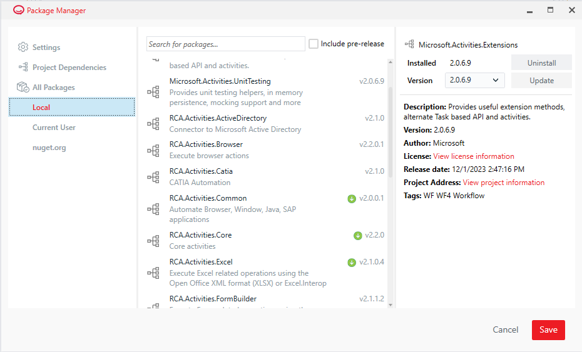582x352 pixels.
Task: Click 'Connector to Microsoft Active Directory' description
Action: pos(235,129)
